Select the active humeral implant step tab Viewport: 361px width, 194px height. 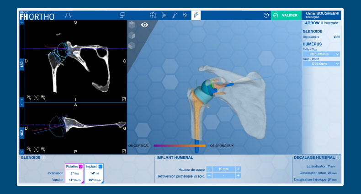point(196,15)
